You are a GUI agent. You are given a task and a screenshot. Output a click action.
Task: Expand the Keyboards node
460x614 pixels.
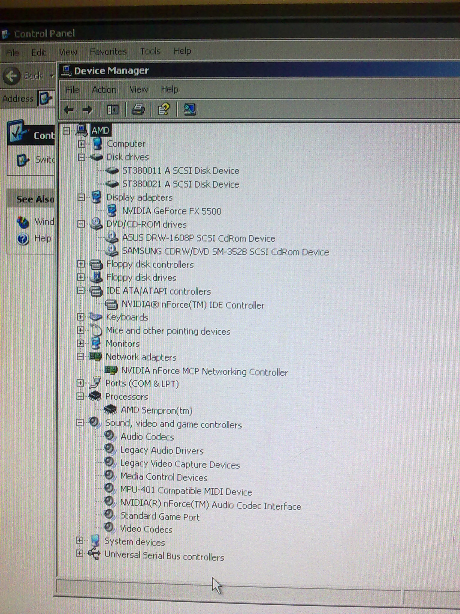point(80,317)
